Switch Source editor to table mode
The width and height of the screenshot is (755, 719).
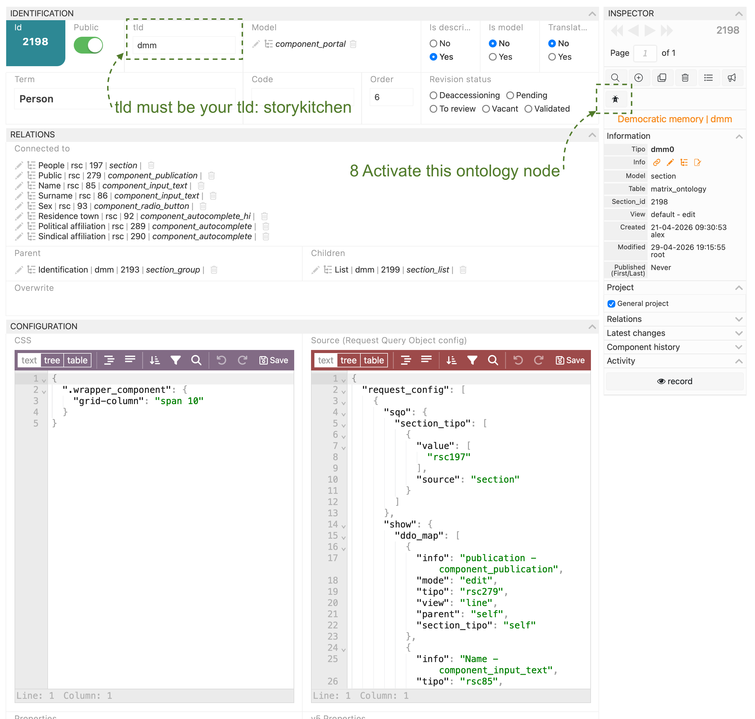374,360
